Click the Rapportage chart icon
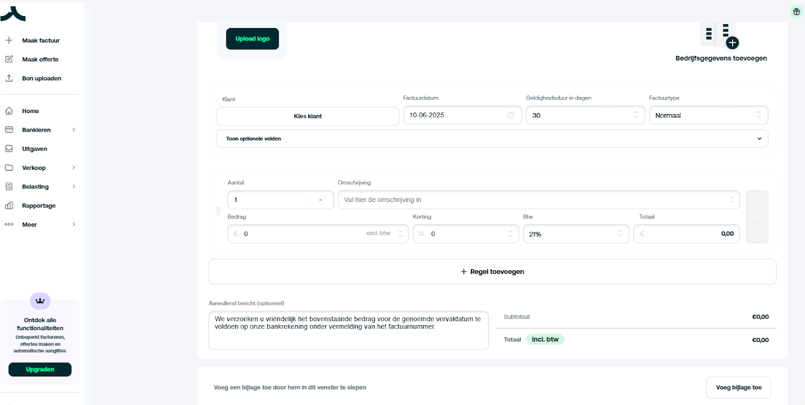This screenshot has width=805, height=405. pyautogui.click(x=9, y=206)
